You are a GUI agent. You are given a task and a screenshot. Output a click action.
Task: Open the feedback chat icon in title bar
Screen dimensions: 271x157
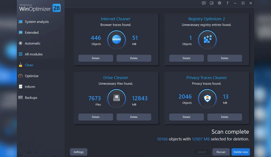coord(204,3)
